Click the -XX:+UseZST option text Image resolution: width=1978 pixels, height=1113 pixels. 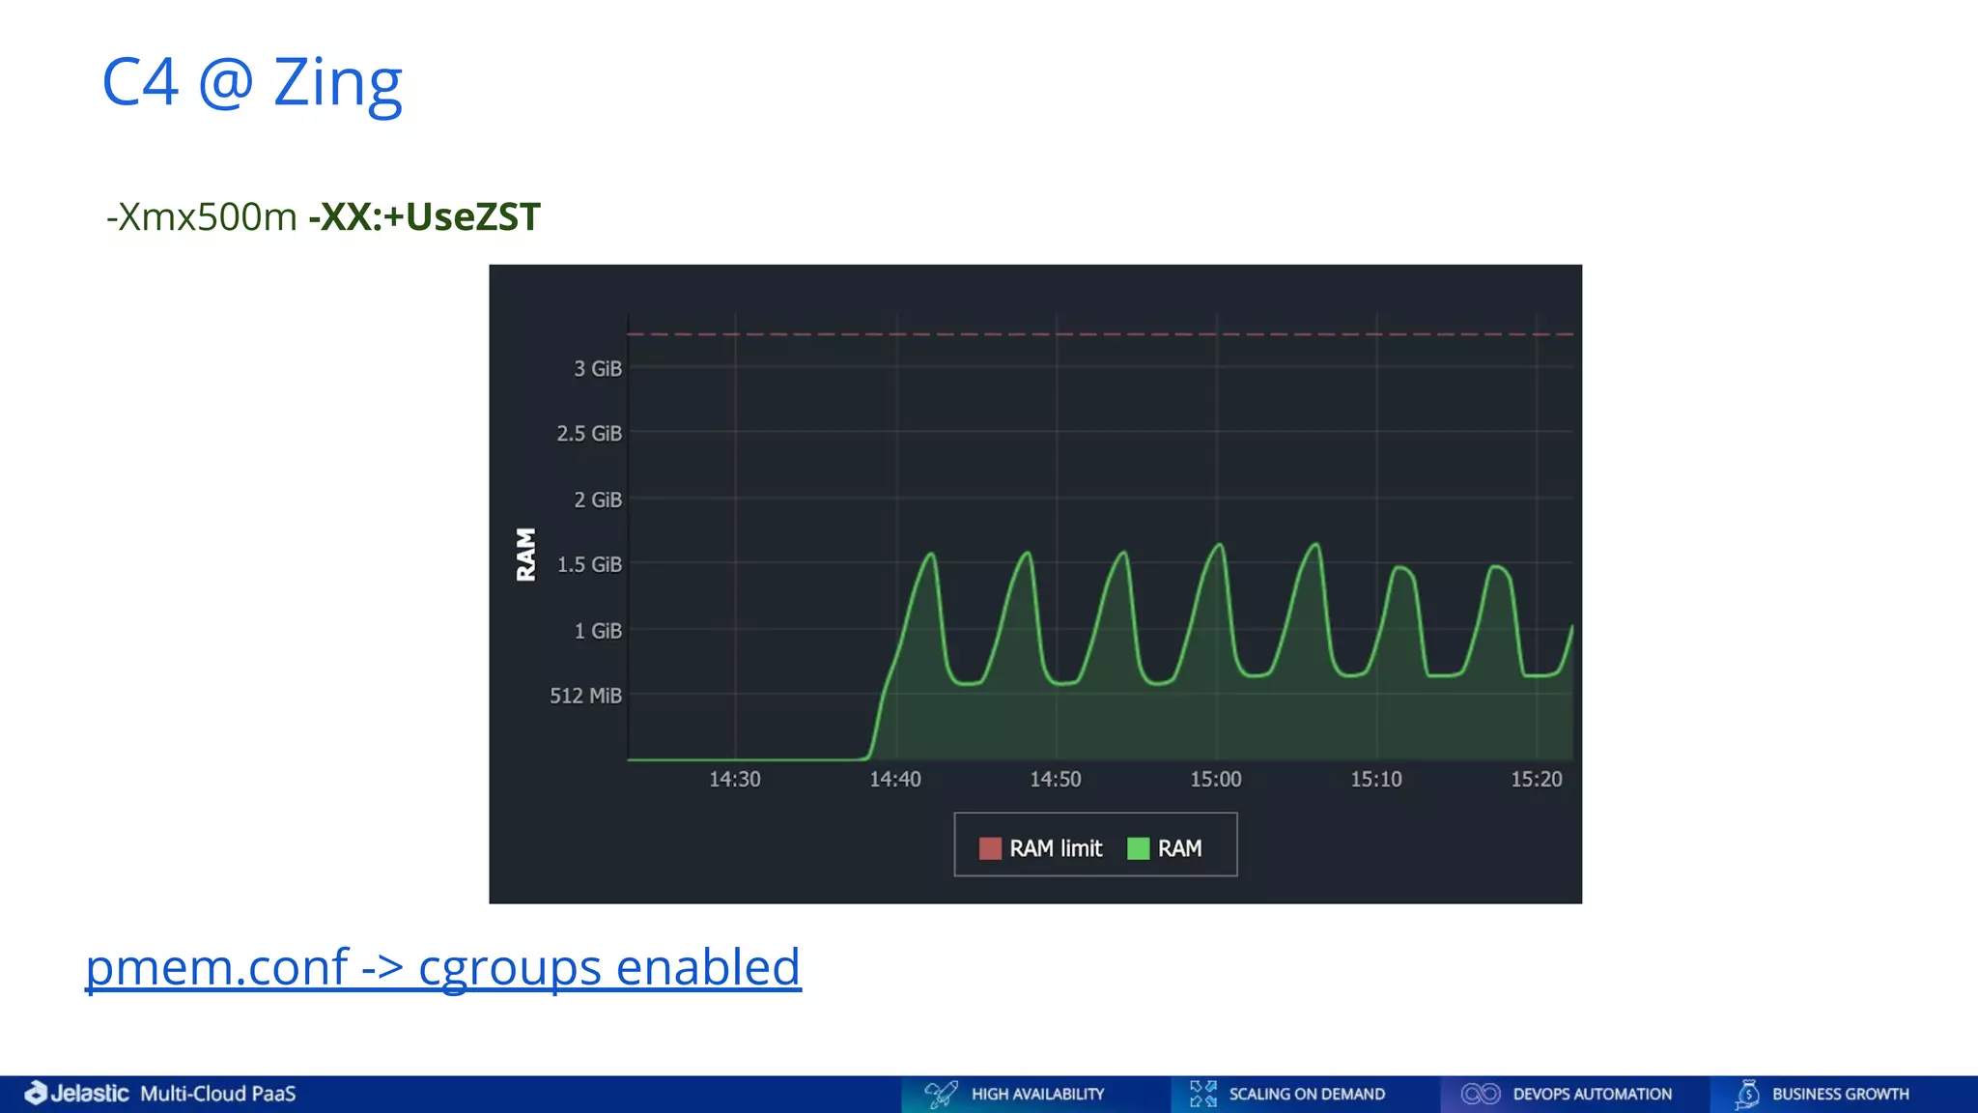[424, 216]
